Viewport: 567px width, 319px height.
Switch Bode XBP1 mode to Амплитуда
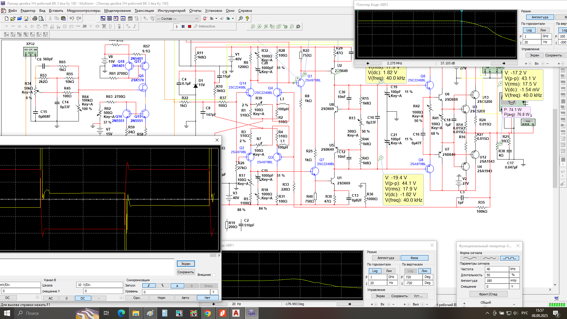click(x=386, y=258)
